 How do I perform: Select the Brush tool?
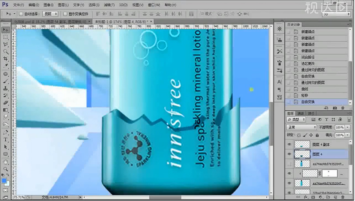pyautogui.click(x=5, y=81)
